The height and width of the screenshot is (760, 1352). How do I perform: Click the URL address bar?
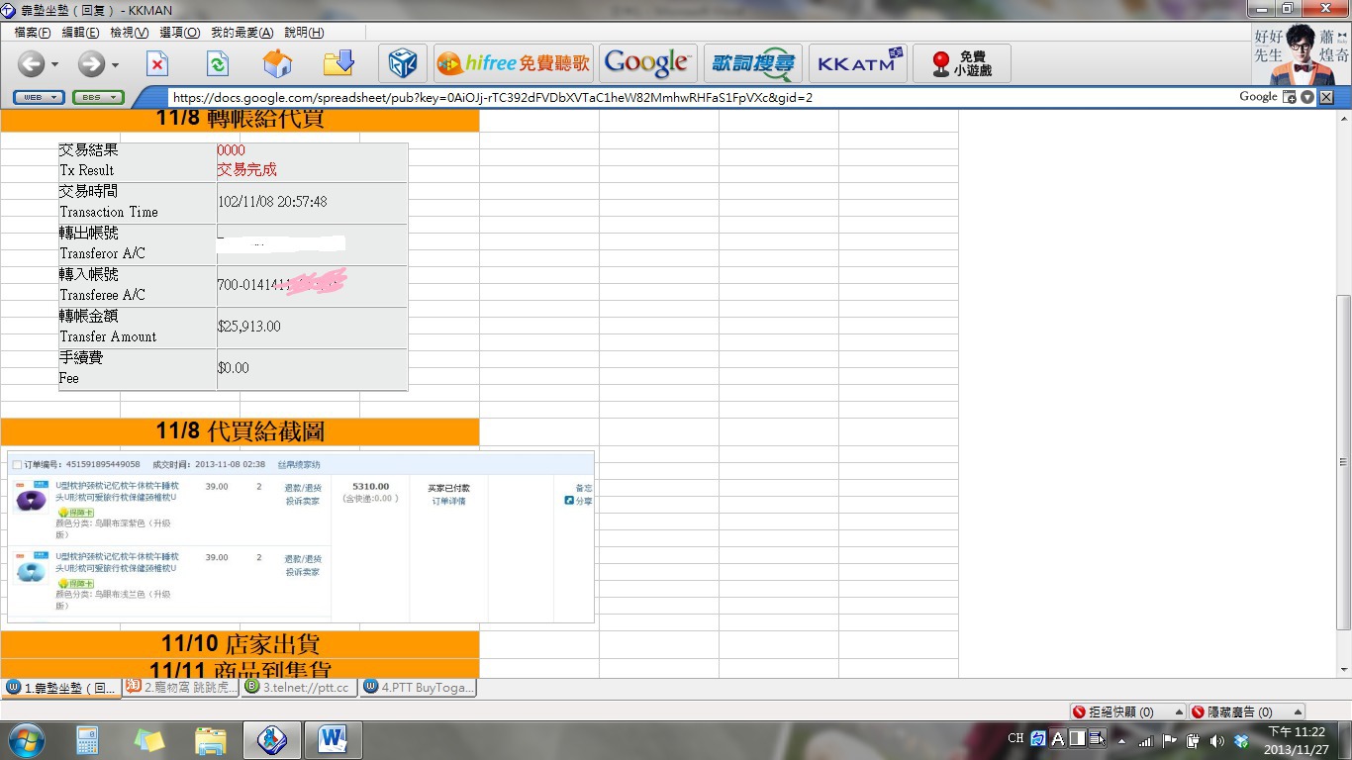pyautogui.click(x=693, y=97)
